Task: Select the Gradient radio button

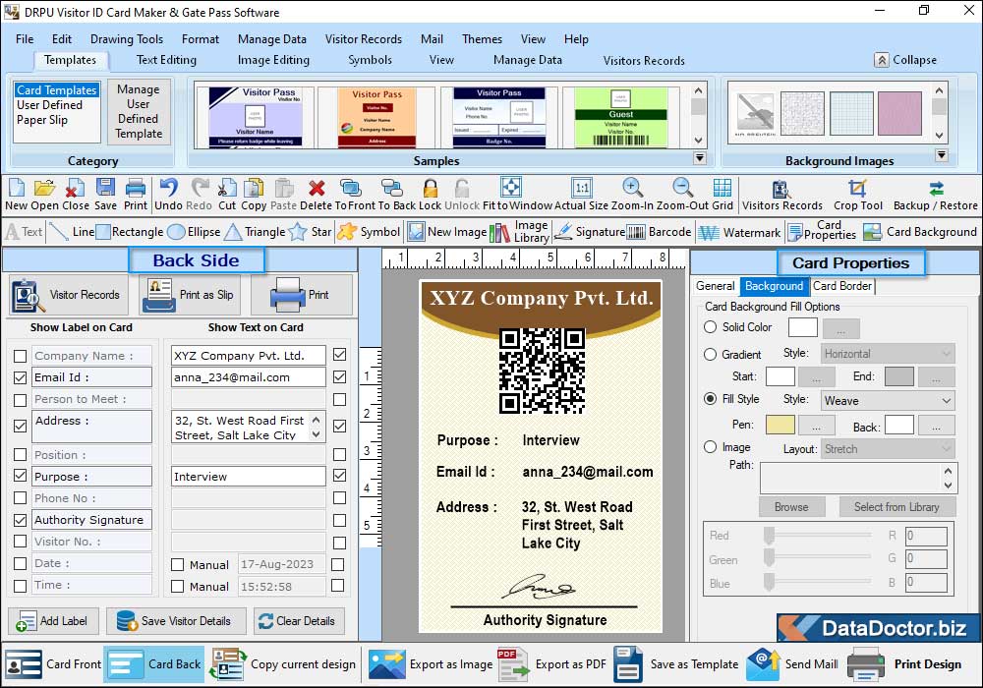Action: click(x=711, y=355)
